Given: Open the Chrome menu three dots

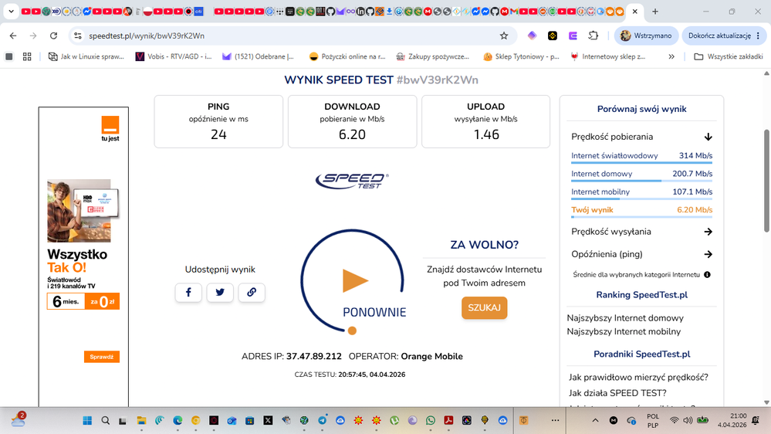Looking at the screenshot, I should (x=758, y=36).
